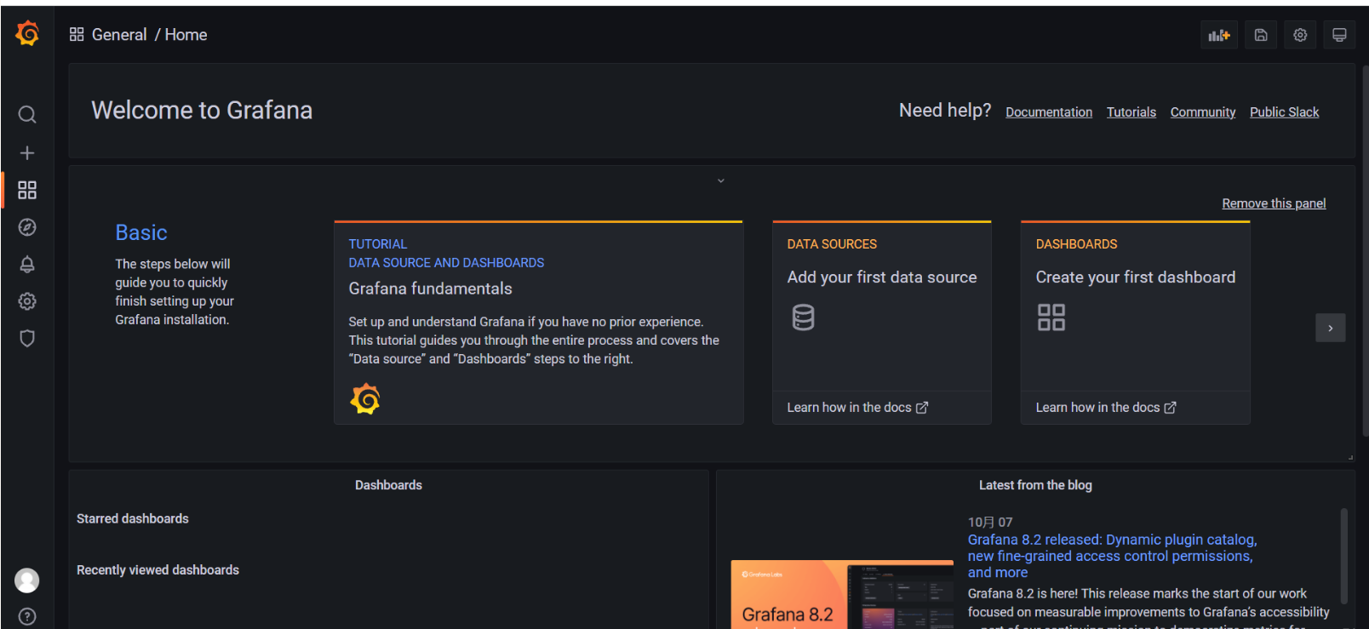This screenshot has height=629, width=1369.
Task: Open the Configuration gear icon in sidebar
Action: pos(27,301)
